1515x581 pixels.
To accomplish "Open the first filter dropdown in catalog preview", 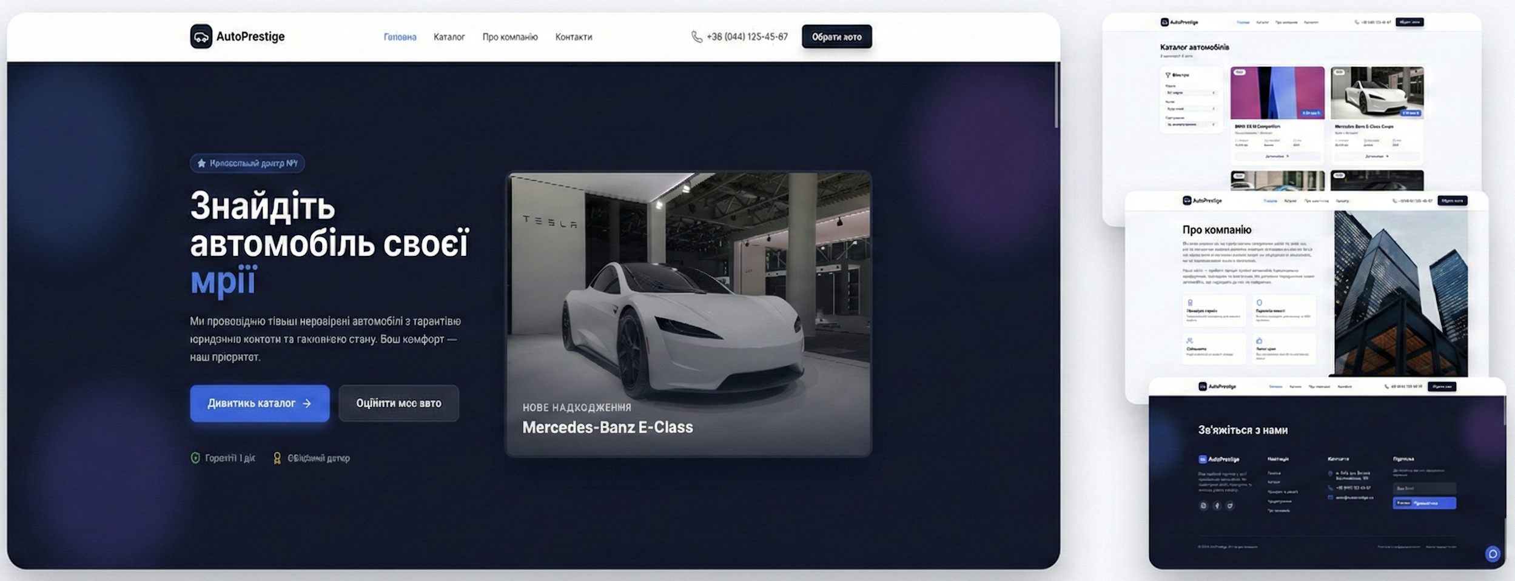I will click(x=1191, y=93).
